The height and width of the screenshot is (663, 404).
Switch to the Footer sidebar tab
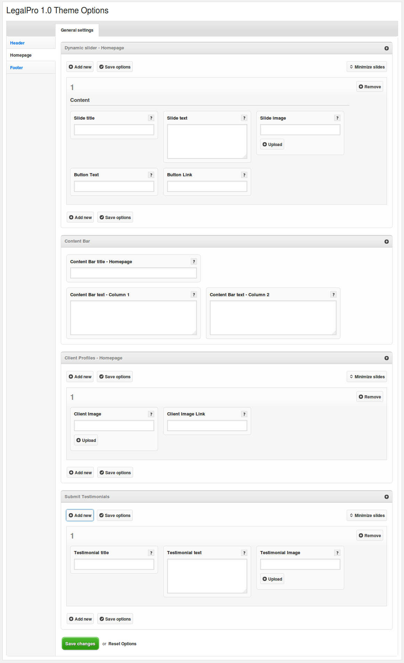[x=17, y=68]
